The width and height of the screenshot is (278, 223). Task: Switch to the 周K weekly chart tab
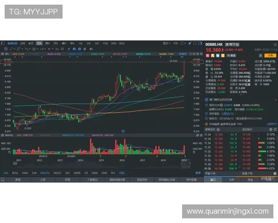[48, 43]
